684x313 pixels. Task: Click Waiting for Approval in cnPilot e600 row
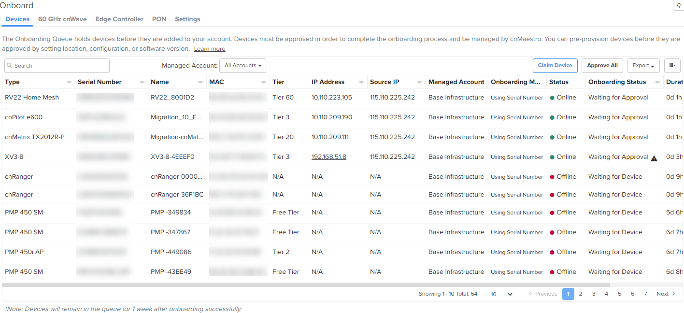click(x=618, y=117)
